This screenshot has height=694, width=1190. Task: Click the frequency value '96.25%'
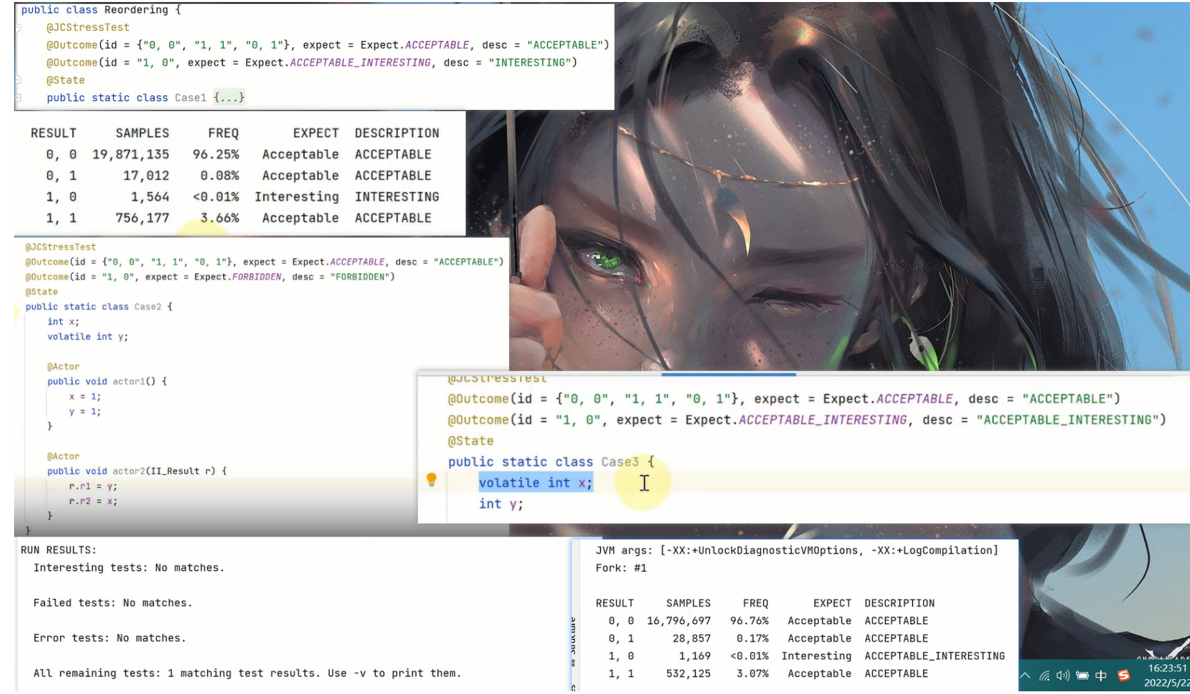216,154
